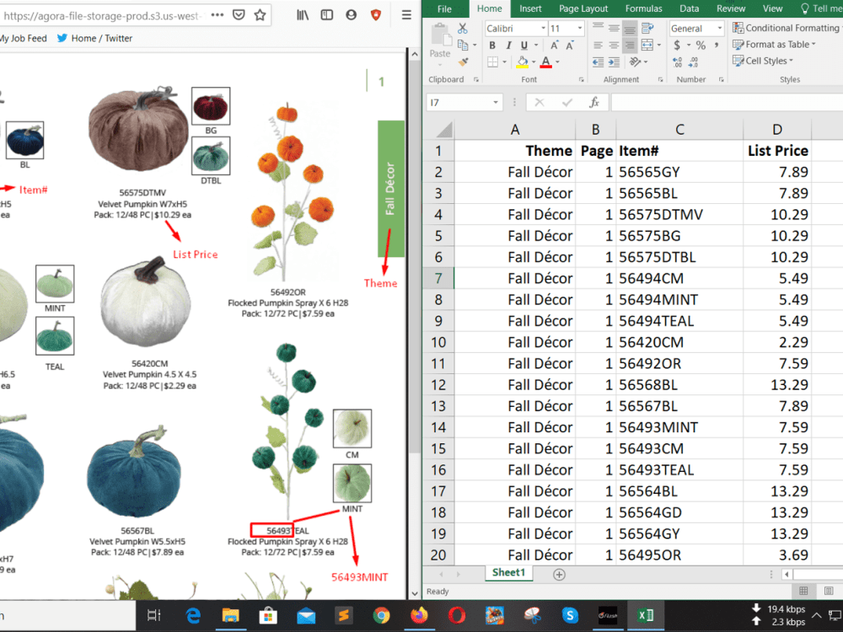
Task: Open Microsoft Edge from taskbar
Action: click(192, 615)
